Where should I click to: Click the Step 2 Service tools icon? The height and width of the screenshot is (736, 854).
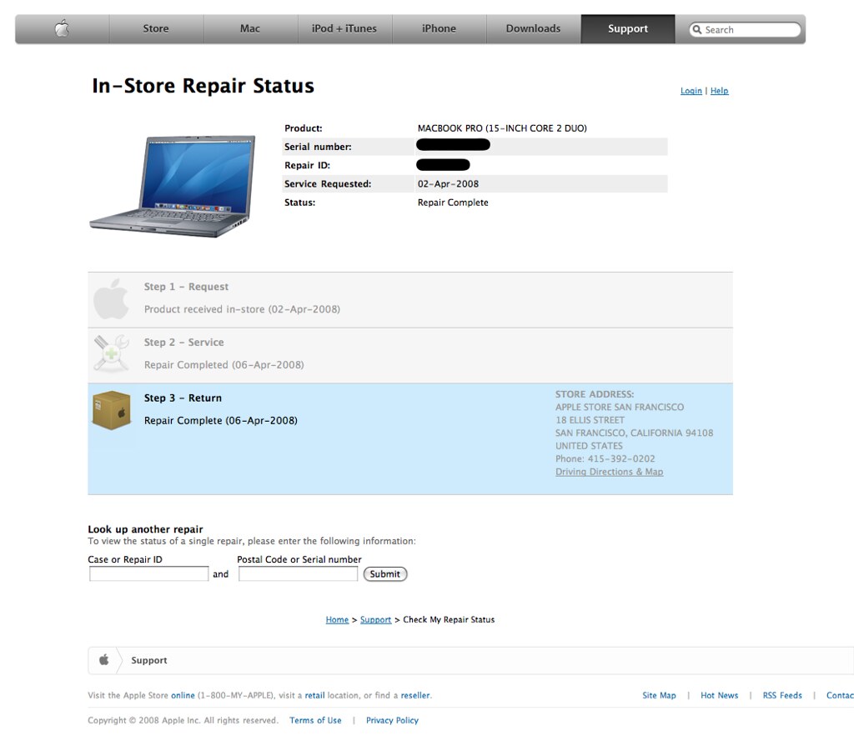[112, 353]
